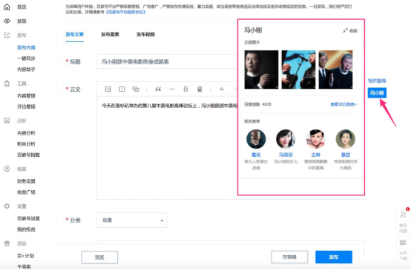Click the 王琳 name link
The height and width of the screenshot is (270, 411).
pos(315,155)
